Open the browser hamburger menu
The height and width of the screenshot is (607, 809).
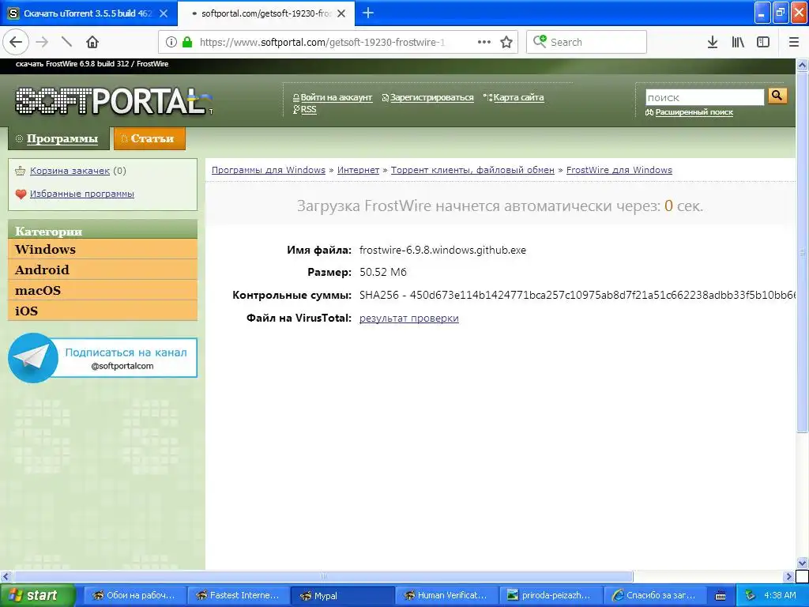(794, 43)
